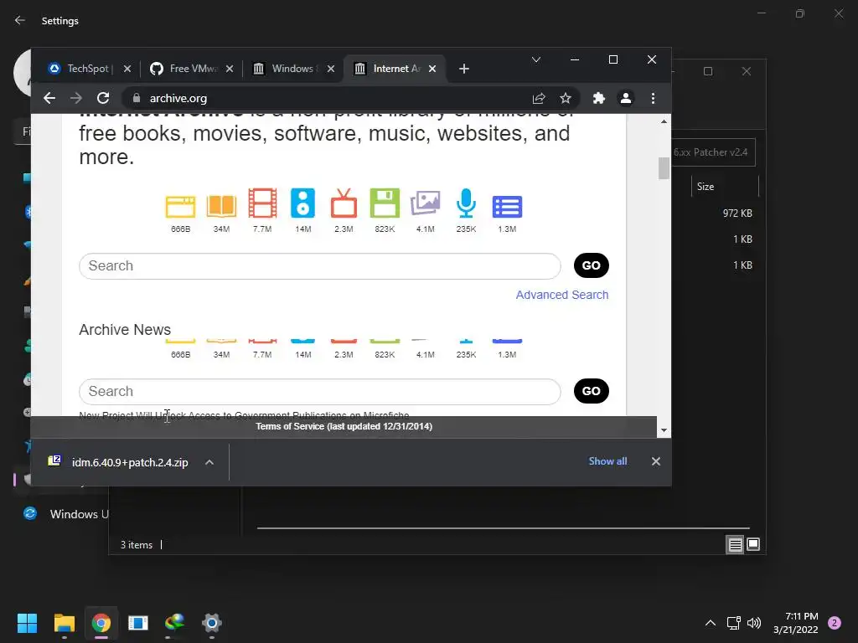Screen dimensions: 858x643
Task: Open Advanced Search link
Action: tap(562, 295)
